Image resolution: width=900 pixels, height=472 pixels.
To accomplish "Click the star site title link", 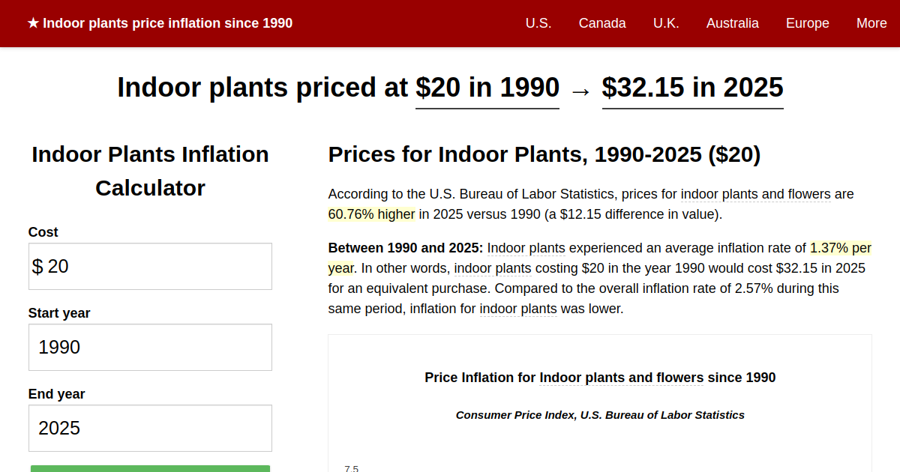I will tap(160, 23).
